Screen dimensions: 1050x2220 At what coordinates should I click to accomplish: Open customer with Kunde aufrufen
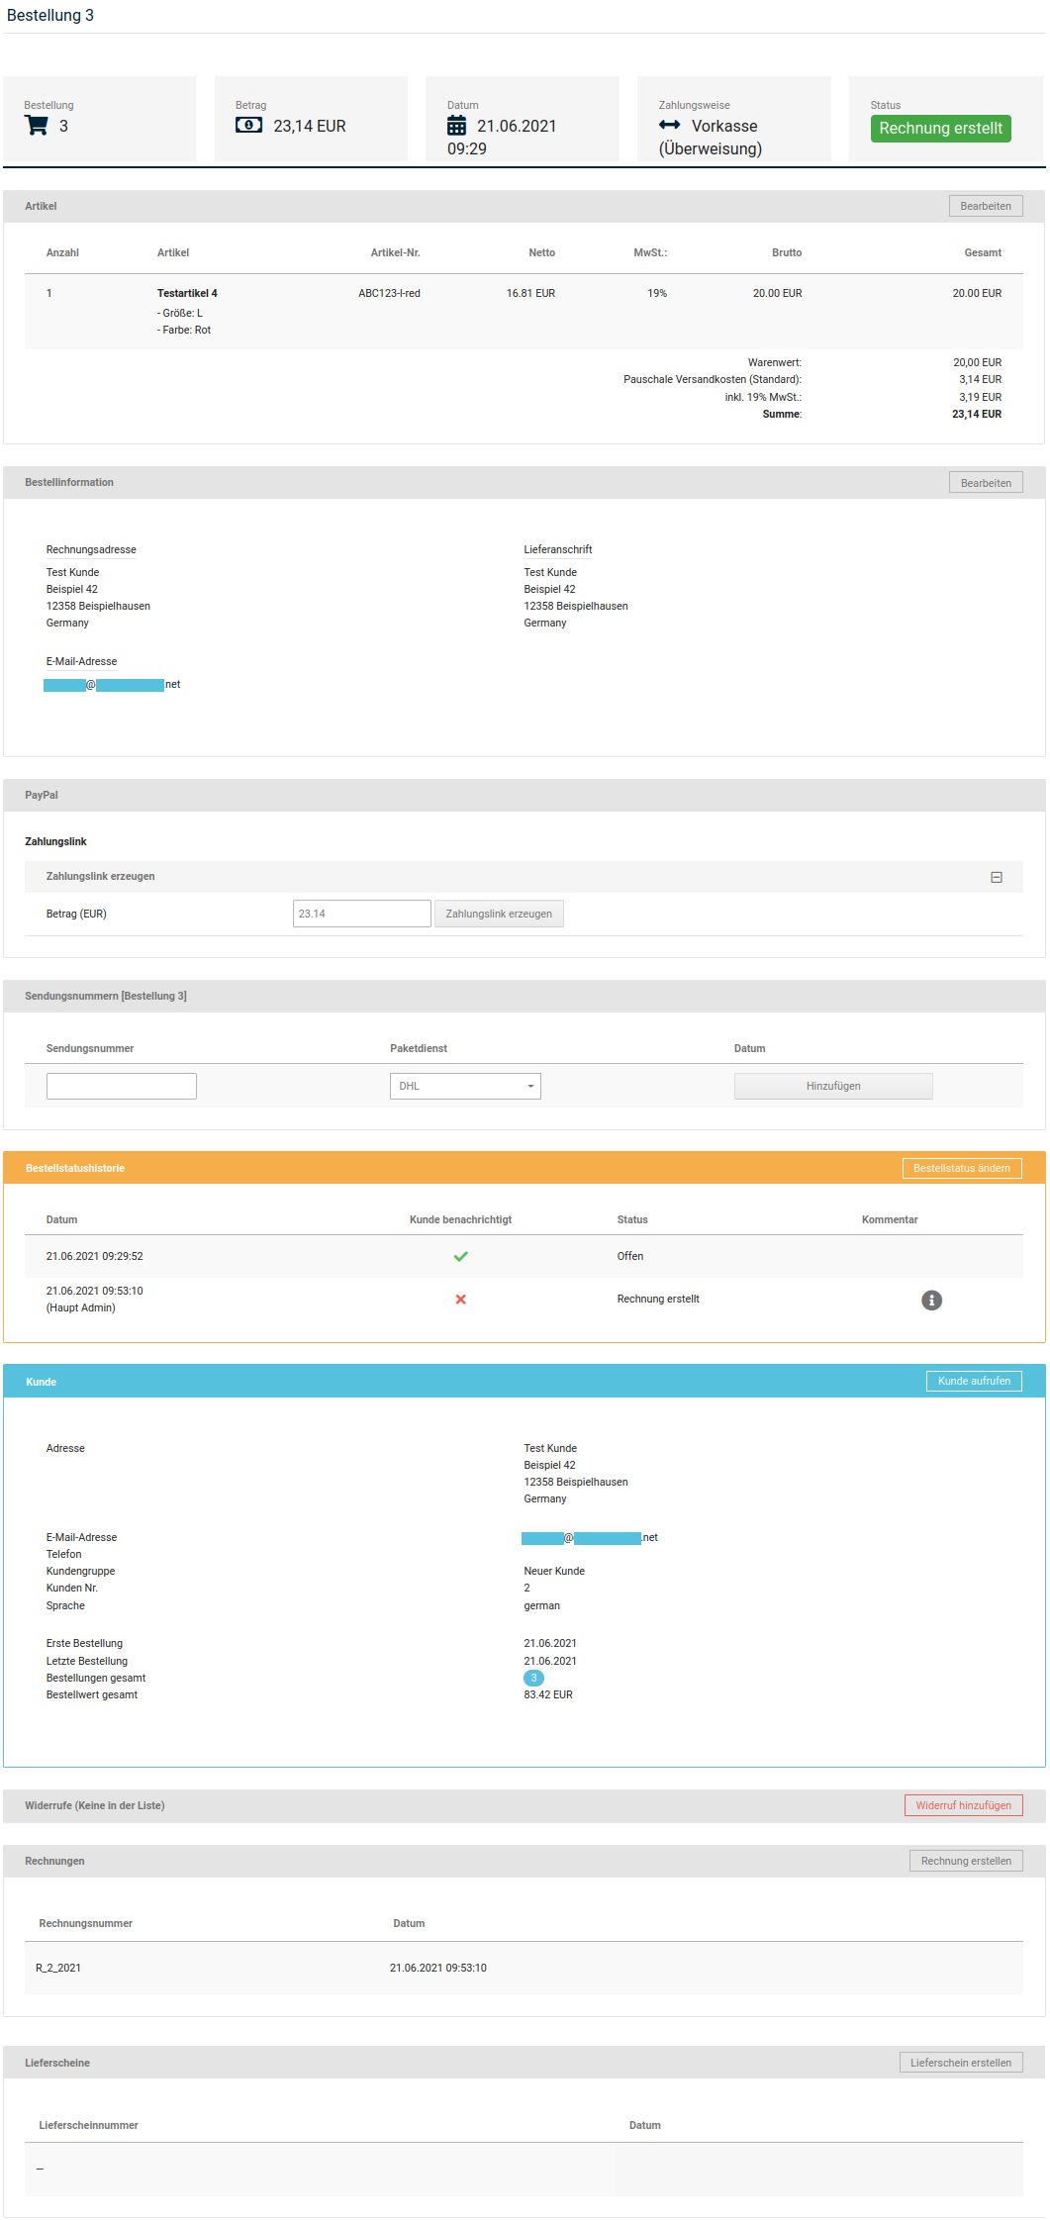tap(974, 1381)
